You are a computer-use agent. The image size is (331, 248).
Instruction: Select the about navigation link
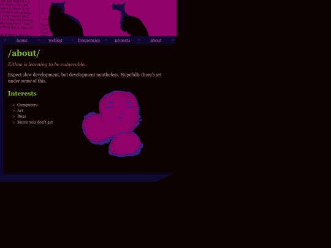pos(156,40)
